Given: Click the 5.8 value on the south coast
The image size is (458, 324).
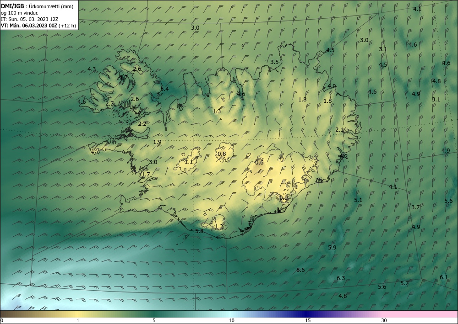Looking at the screenshot, I should point(199,231).
